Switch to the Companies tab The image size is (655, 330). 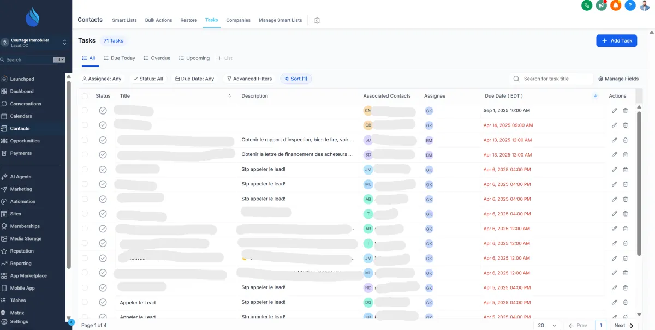238,20
